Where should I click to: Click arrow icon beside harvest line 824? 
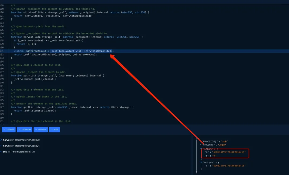1,146
